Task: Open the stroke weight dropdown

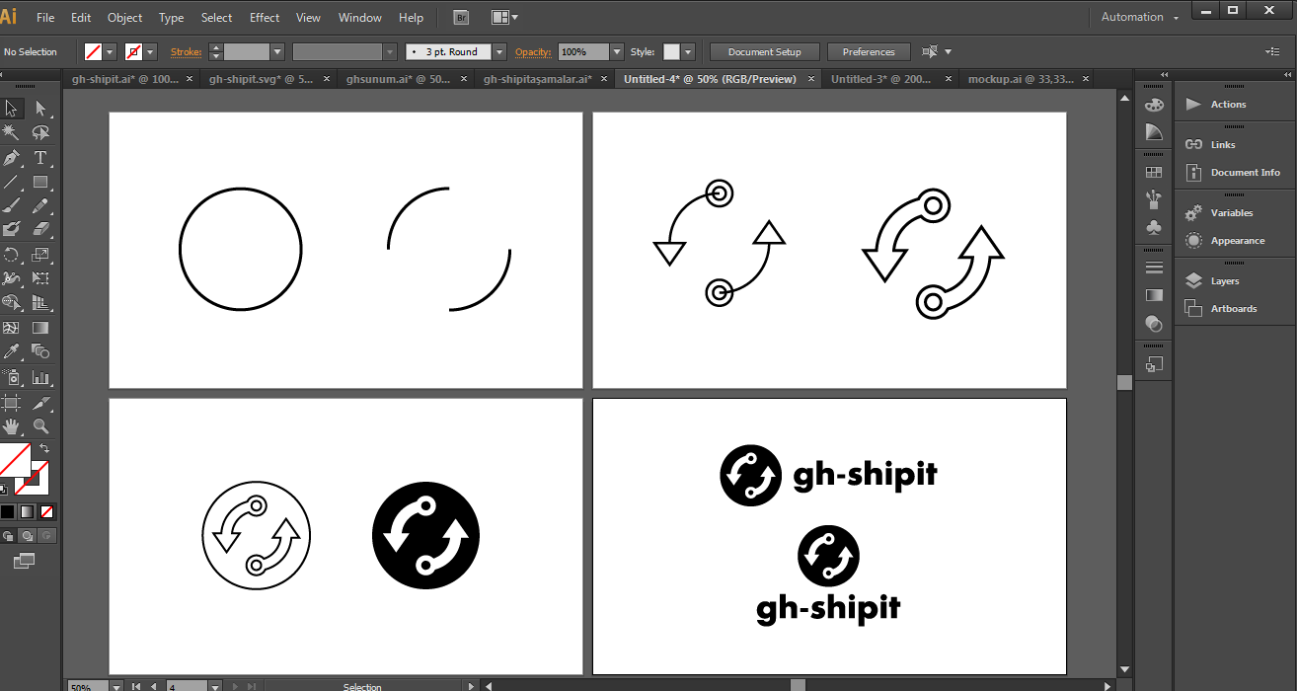Action: (x=277, y=52)
